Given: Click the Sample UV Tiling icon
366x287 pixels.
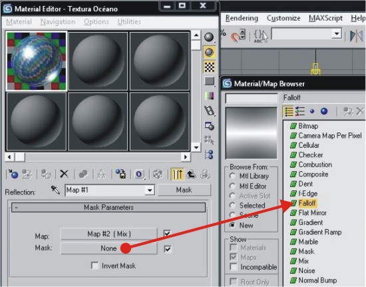Looking at the screenshot, I should [210, 81].
